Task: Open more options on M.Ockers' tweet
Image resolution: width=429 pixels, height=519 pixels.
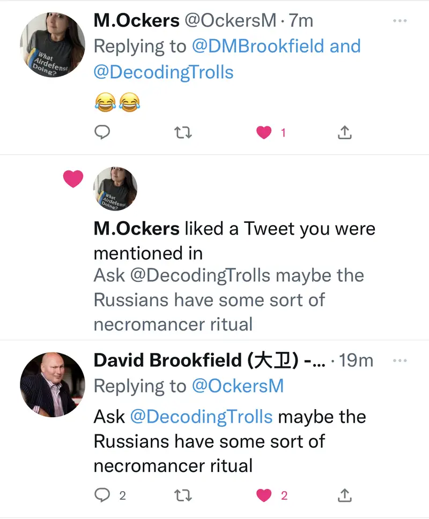Action: click(x=400, y=21)
